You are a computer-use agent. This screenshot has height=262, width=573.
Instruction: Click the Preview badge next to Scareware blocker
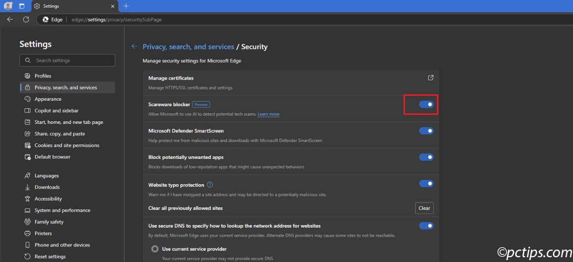coord(201,104)
